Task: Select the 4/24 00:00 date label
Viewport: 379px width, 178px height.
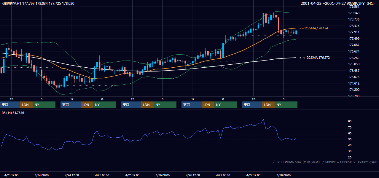Action: pyautogui.click(x=42, y=175)
